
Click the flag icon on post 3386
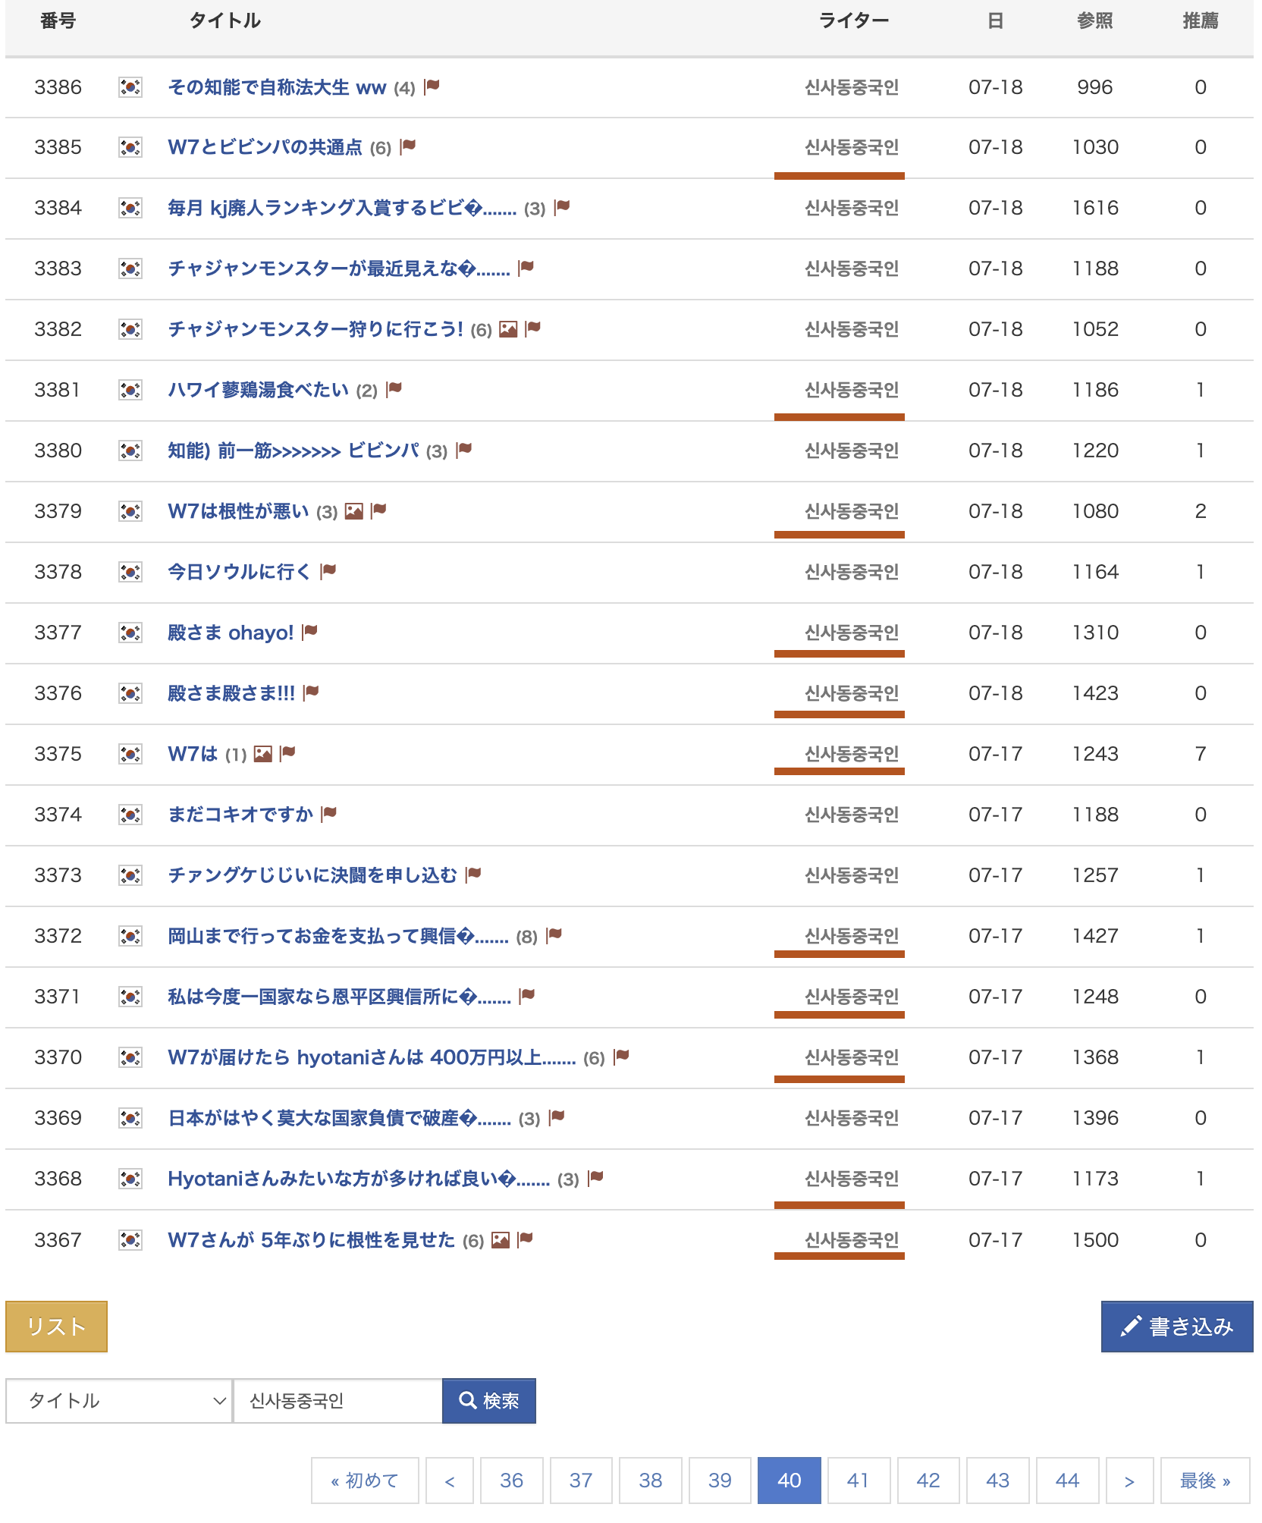coord(432,86)
